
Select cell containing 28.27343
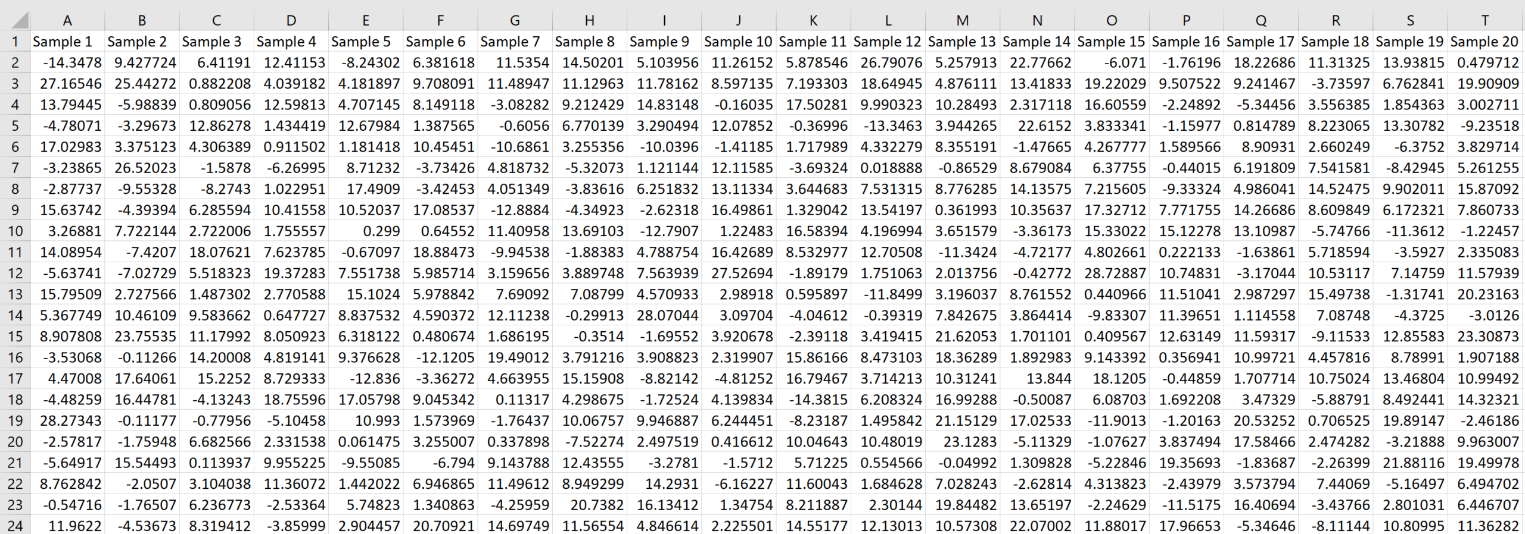[67, 421]
